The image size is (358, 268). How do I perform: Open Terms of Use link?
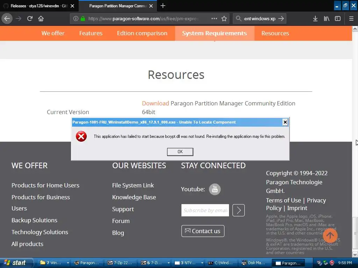click(x=283, y=200)
